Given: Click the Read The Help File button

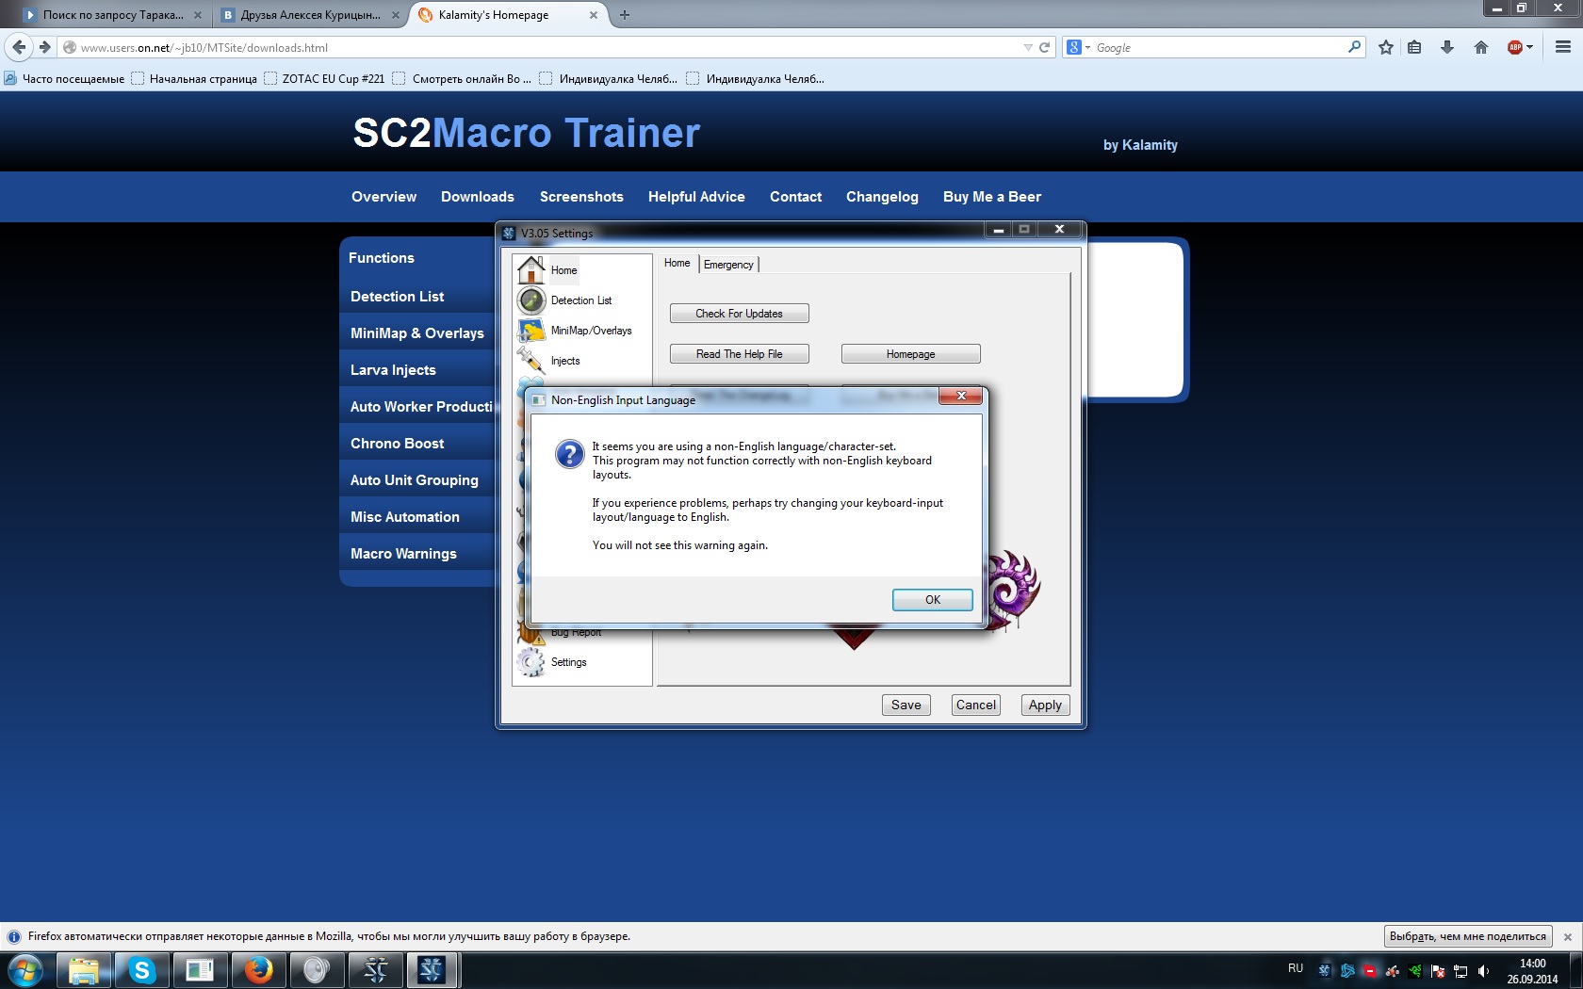Looking at the screenshot, I should point(740,354).
